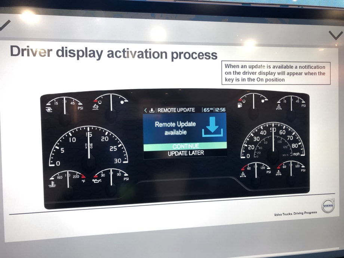This screenshot has width=344, height=258.
Task: Select the RPM x100 tachometer label
Action: click(x=88, y=146)
